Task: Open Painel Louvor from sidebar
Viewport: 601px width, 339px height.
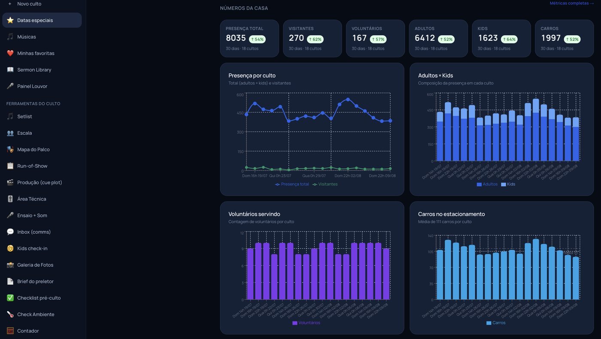Action: pos(42,86)
